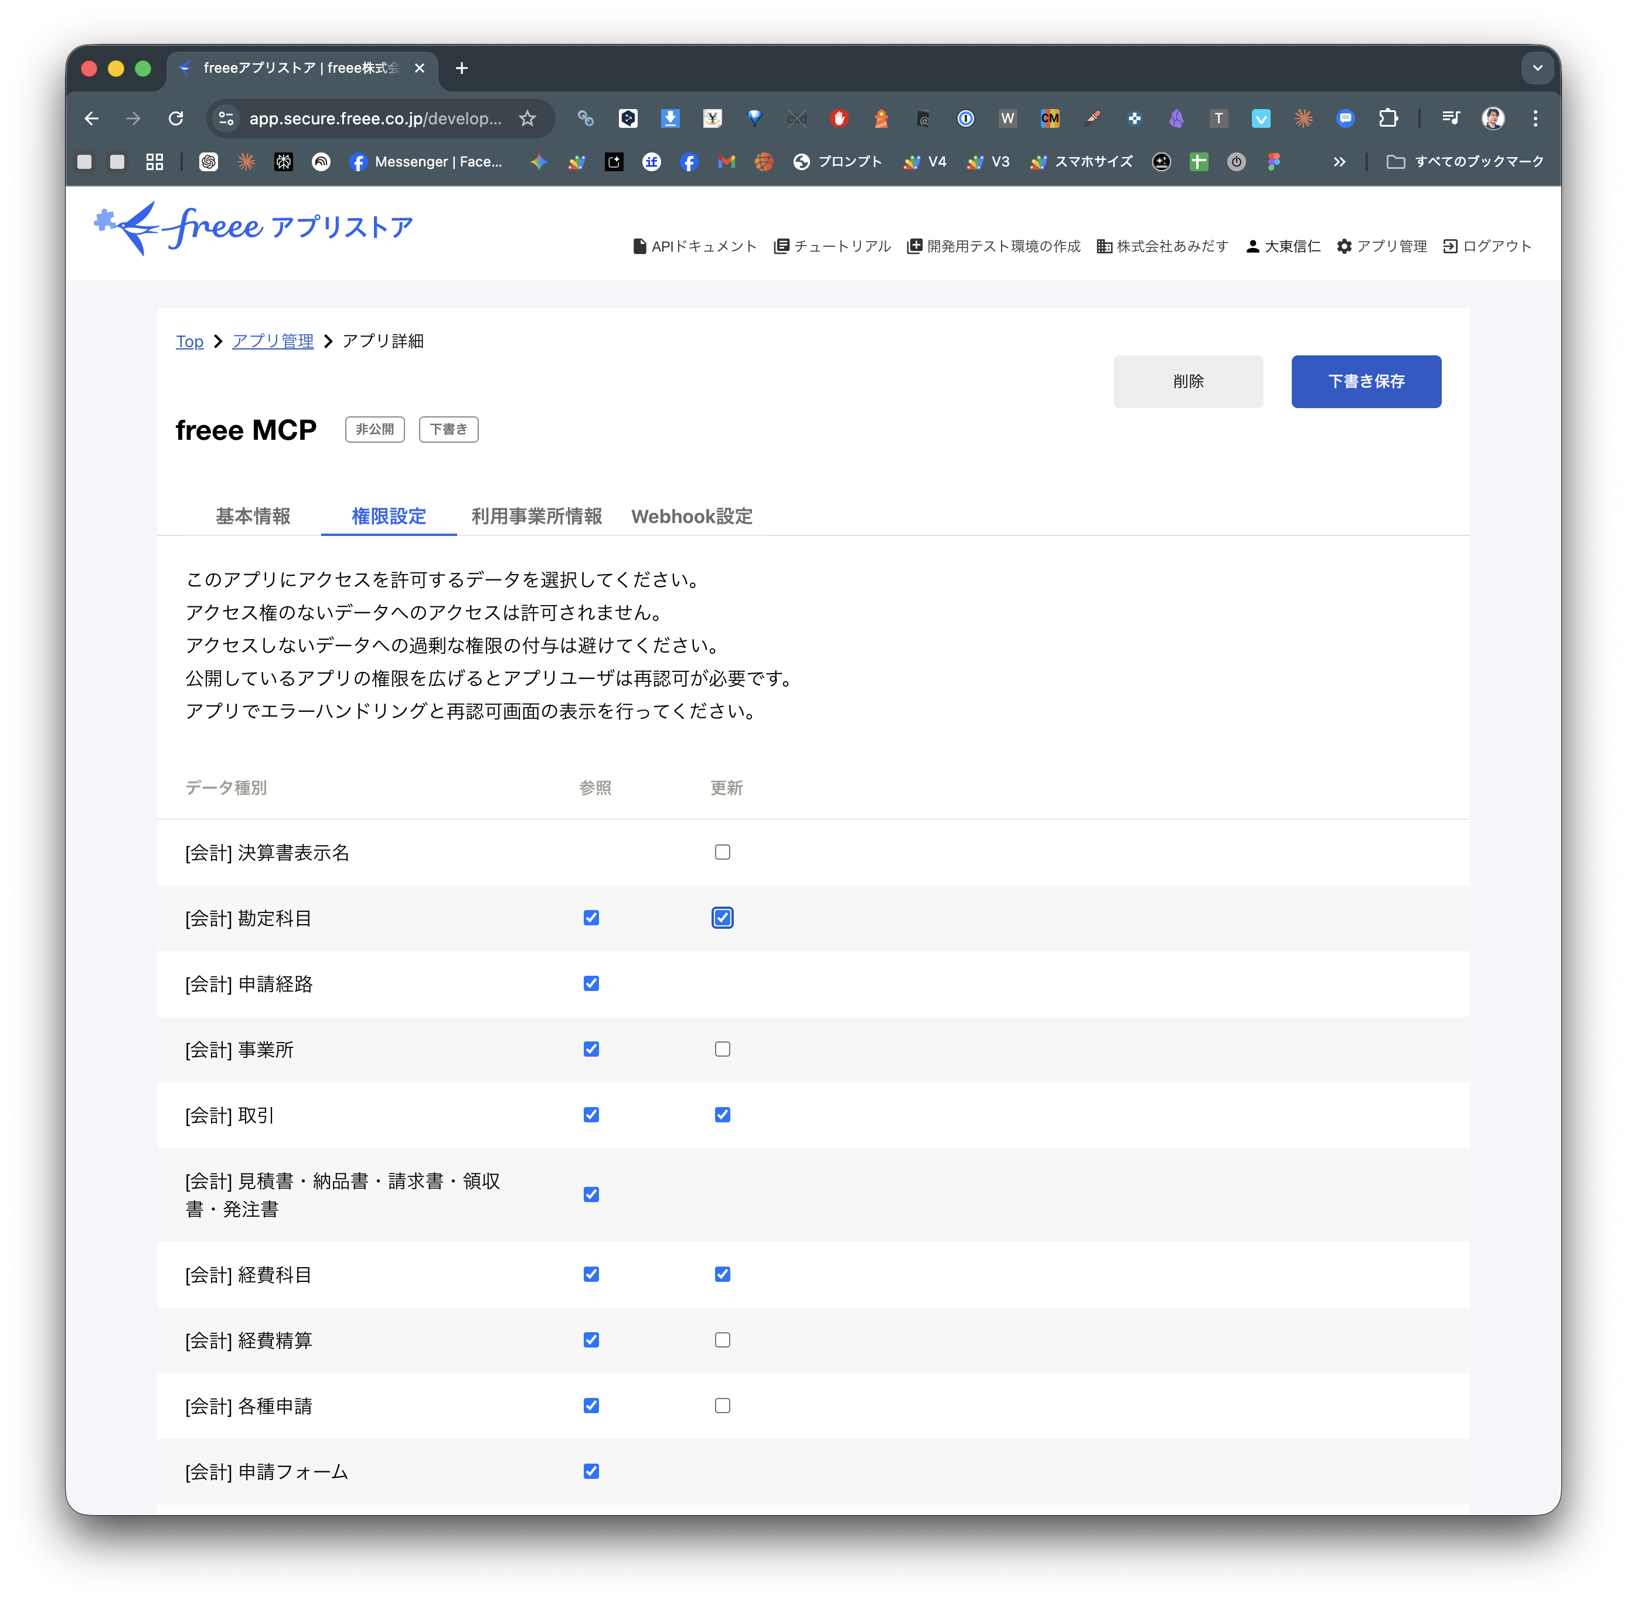The image size is (1627, 1602).
Task: Expand hidden bookmarks with double chevron
Action: tap(1339, 161)
